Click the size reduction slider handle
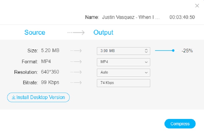Viewport: 204px width, 133px height. coord(173,51)
